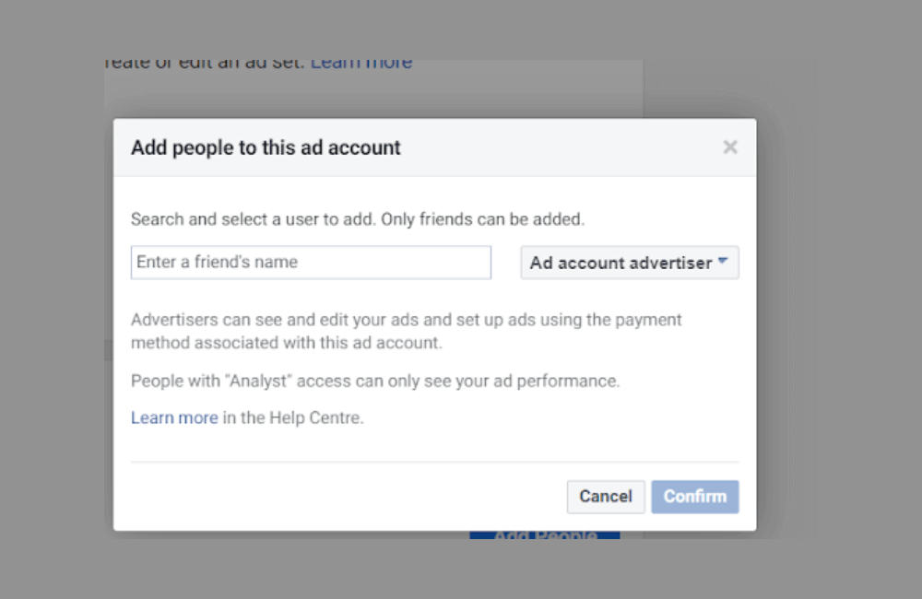922x599 pixels.
Task: Confirm adding the person to the ad account
Action: click(x=694, y=497)
